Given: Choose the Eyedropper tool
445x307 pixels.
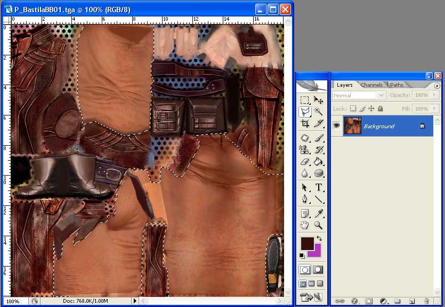Looking at the screenshot, I should pyautogui.click(x=319, y=213).
